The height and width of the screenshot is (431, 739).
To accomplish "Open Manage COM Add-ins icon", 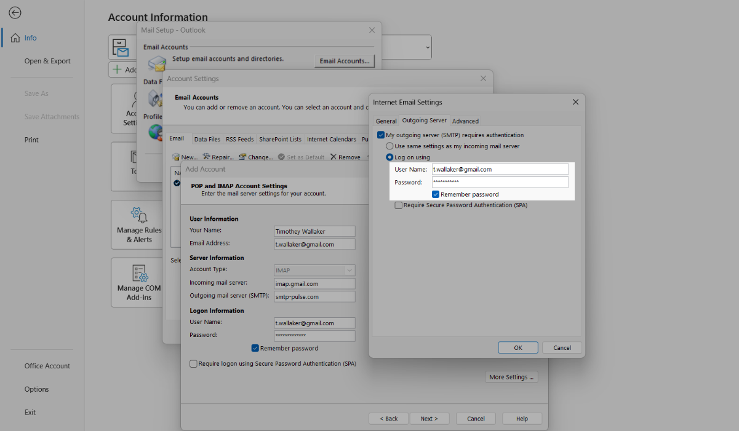I will [138, 273].
